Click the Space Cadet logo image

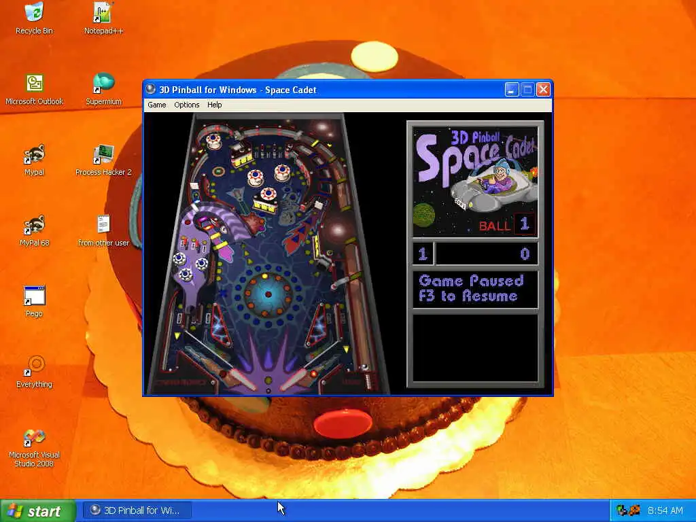(x=475, y=182)
